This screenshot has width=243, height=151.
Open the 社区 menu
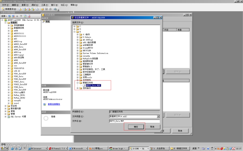point(64,5)
